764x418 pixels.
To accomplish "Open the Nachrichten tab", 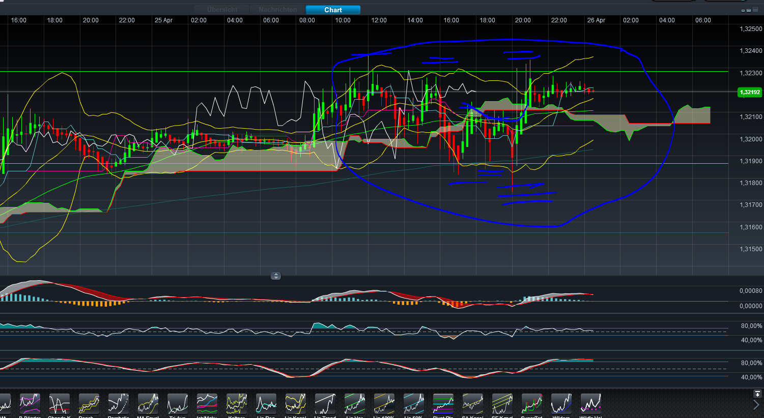I will point(277,10).
